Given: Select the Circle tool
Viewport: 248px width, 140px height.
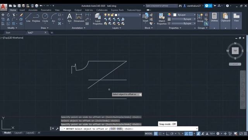Looking at the screenshot, I should 45,17.
